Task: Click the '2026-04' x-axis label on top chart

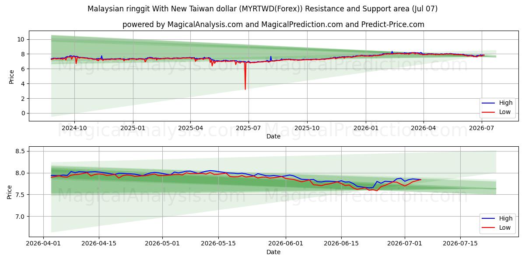Action: pos(423,128)
